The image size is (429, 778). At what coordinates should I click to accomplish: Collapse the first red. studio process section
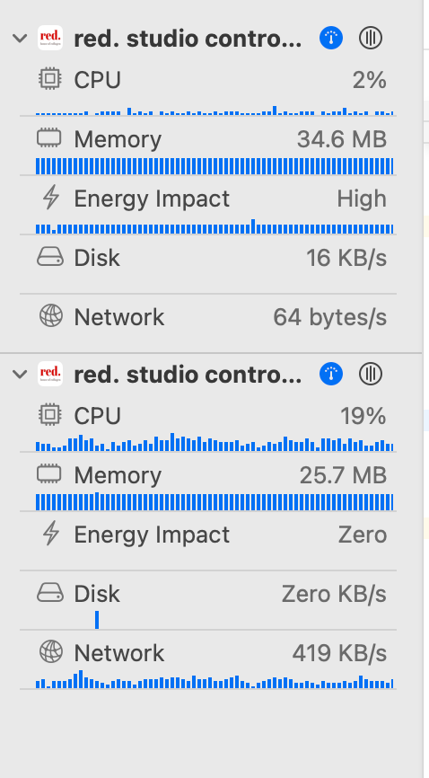[x=20, y=39]
